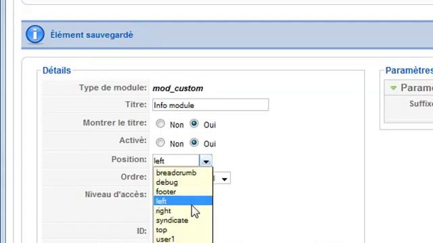Click the Type de module label

pos(113,88)
